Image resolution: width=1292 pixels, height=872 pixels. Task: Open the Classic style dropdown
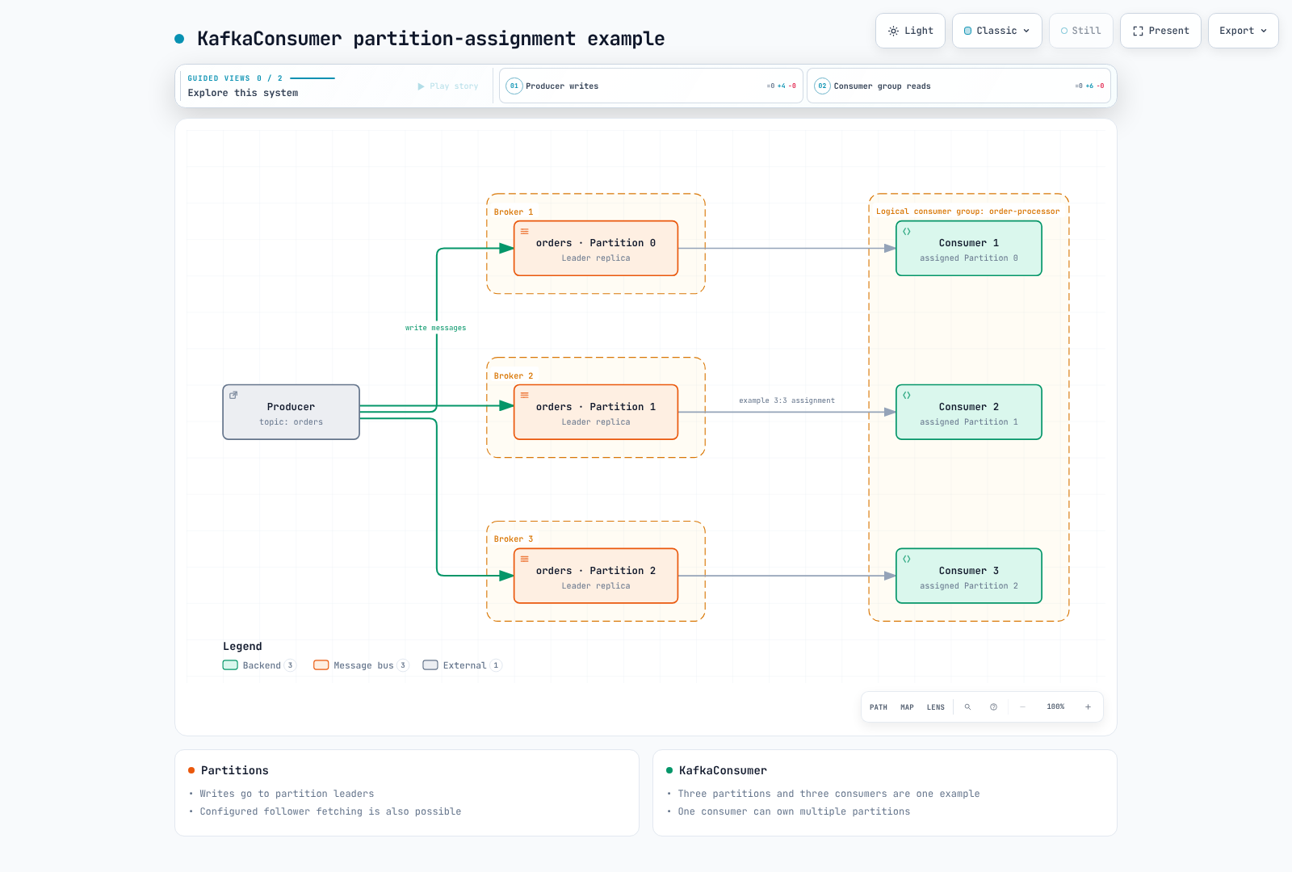tap(996, 31)
